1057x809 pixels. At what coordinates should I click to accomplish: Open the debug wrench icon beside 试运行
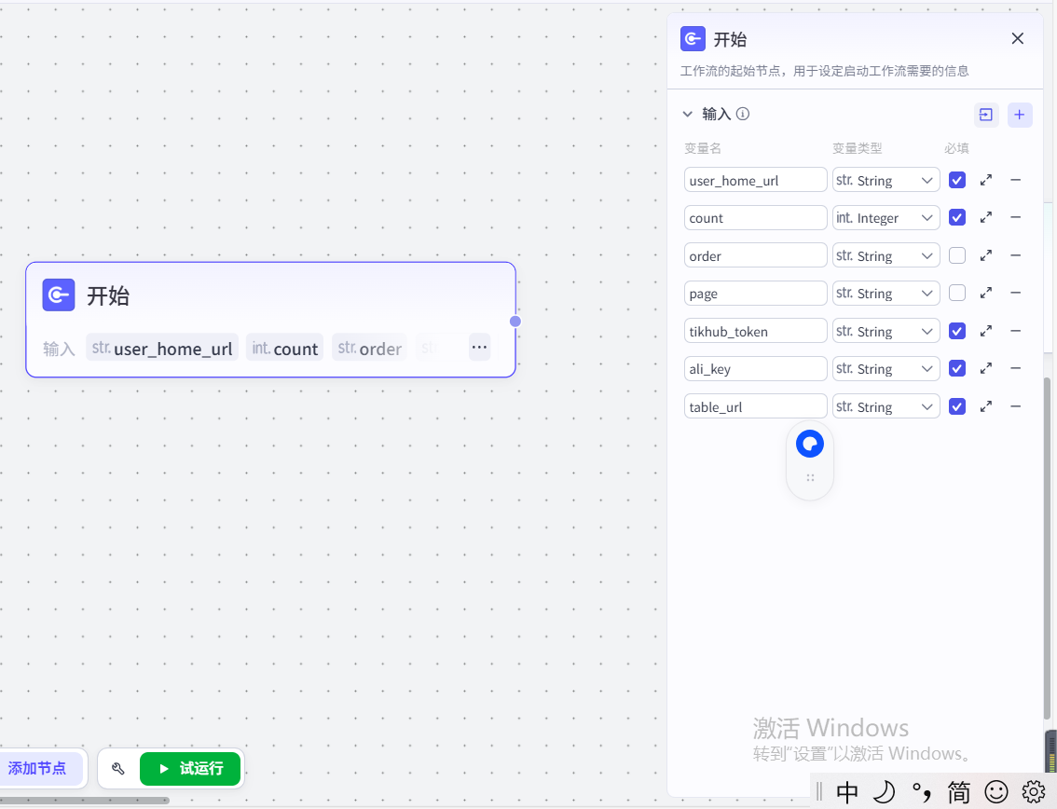(118, 769)
